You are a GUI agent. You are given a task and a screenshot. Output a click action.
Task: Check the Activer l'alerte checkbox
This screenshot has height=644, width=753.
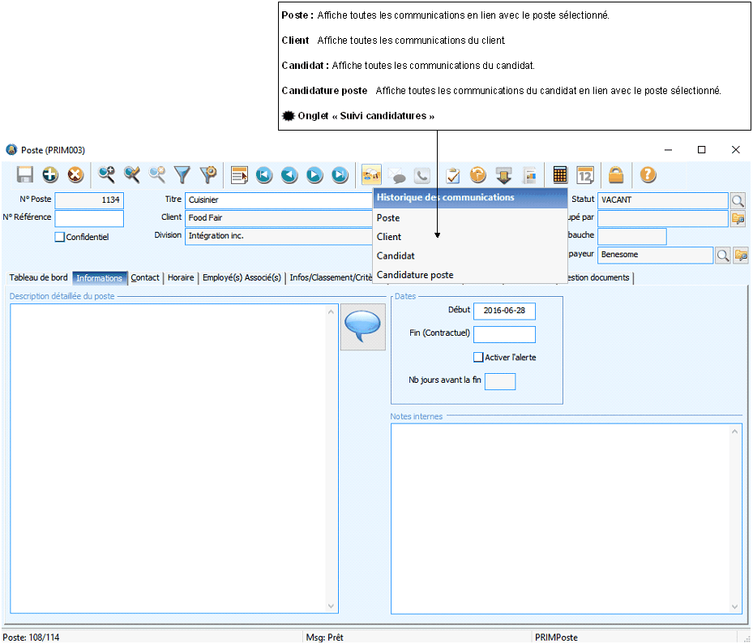478,357
